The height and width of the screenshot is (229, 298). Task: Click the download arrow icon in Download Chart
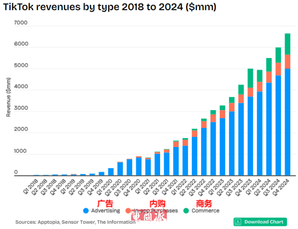click(238, 222)
